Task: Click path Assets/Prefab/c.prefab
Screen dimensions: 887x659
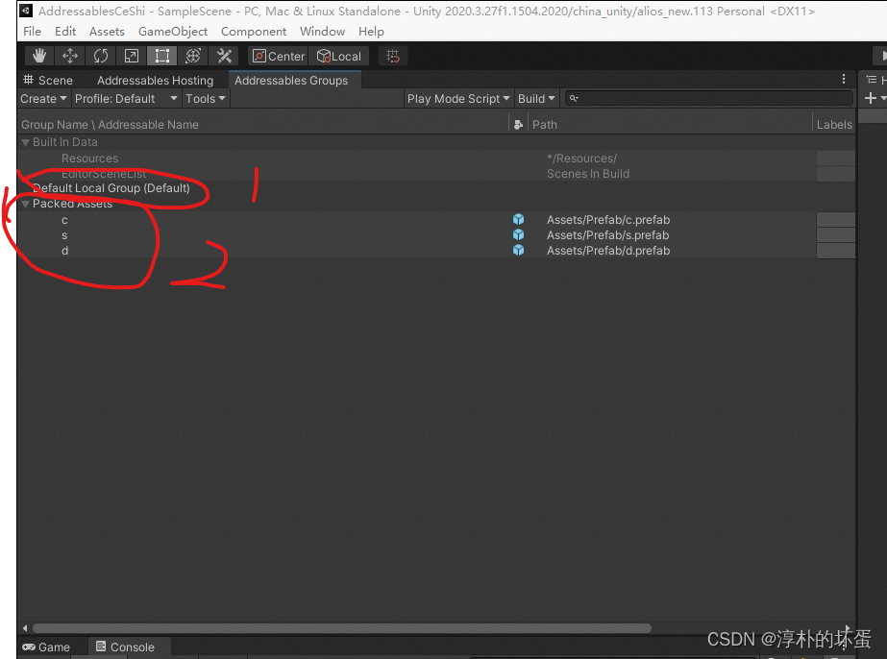Action: click(608, 219)
